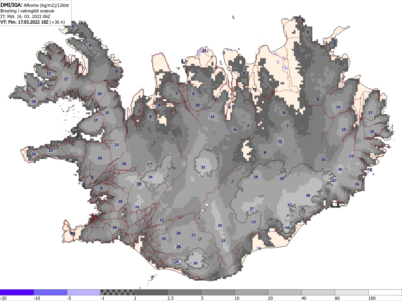Viewport: 402px width, 301px height.
Task: Pick the gray 2.5 to 5 legend swatch
Action: pos(184,292)
